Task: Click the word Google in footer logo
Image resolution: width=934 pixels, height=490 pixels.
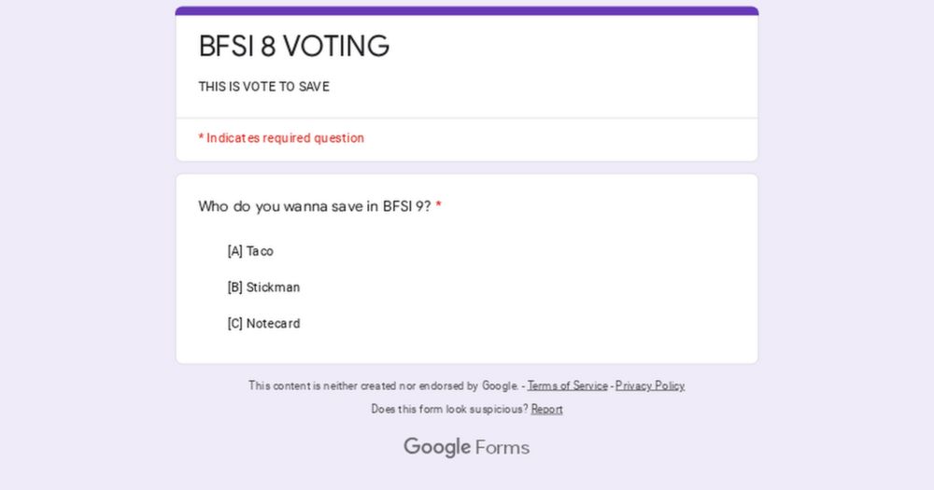Action: click(437, 447)
